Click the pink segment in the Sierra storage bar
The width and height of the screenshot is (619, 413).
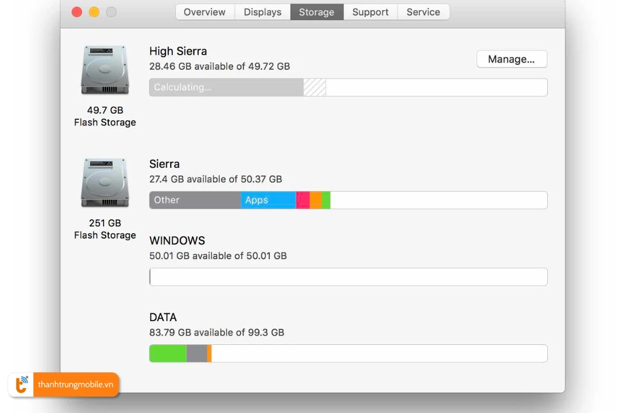pos(303,200)
